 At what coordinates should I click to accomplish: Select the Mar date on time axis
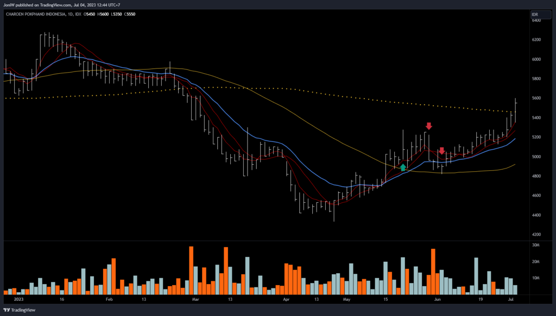196,299
